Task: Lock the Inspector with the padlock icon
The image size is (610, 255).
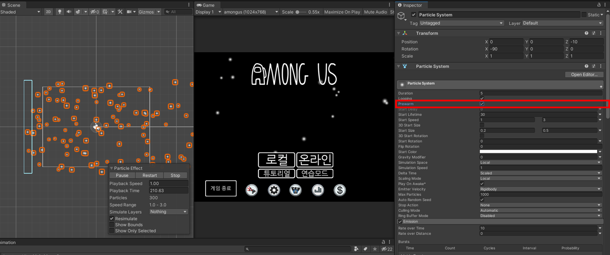Action: [x=599, y=5]
